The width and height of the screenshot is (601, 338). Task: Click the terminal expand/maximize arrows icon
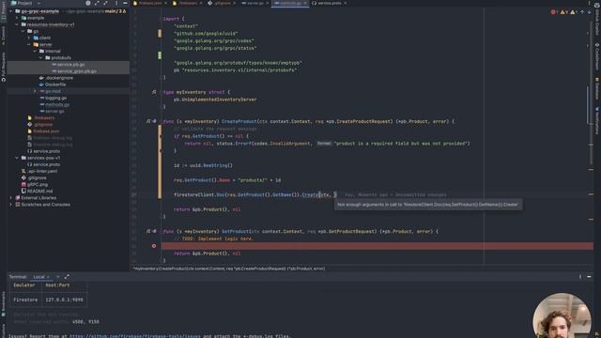pyautogui.click(x=67, y=277)
